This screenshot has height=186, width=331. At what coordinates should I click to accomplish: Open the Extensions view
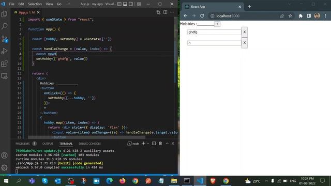4,64
